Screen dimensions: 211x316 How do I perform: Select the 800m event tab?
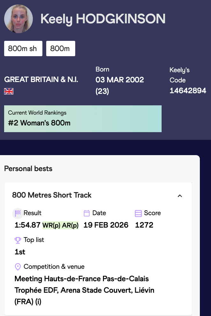[x=61, y=49]
